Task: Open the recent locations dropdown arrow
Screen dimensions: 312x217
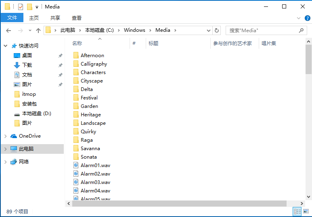Action: click(x=30, y=30)
